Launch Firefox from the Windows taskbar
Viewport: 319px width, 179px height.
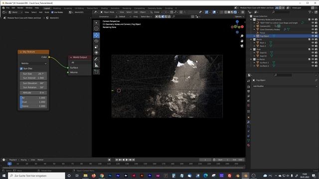pyautogui.click(x=94, y=176)
